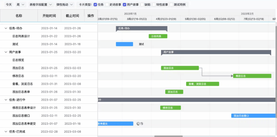Uncheck the 用户故事 checkbox
Screen dimensions: 277x137
click(x=125, y=5)
